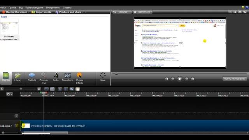Open the Transitions tool
The width and height of the screenshot is (249, 140).
coord(67,77)
